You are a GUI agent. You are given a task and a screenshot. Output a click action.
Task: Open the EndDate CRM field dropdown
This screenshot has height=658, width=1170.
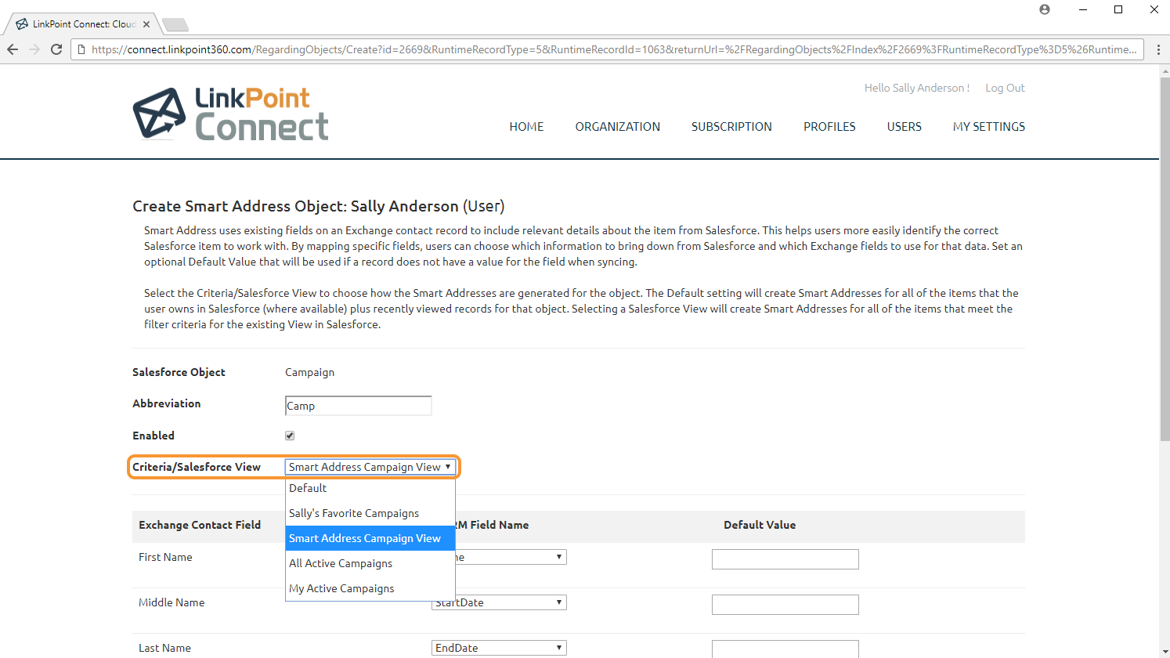[499, 648]
